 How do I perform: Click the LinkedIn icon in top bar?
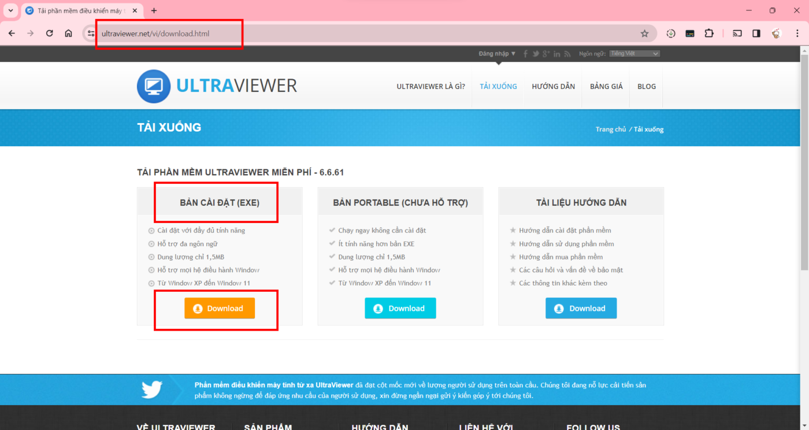click(x=557, y=54)
